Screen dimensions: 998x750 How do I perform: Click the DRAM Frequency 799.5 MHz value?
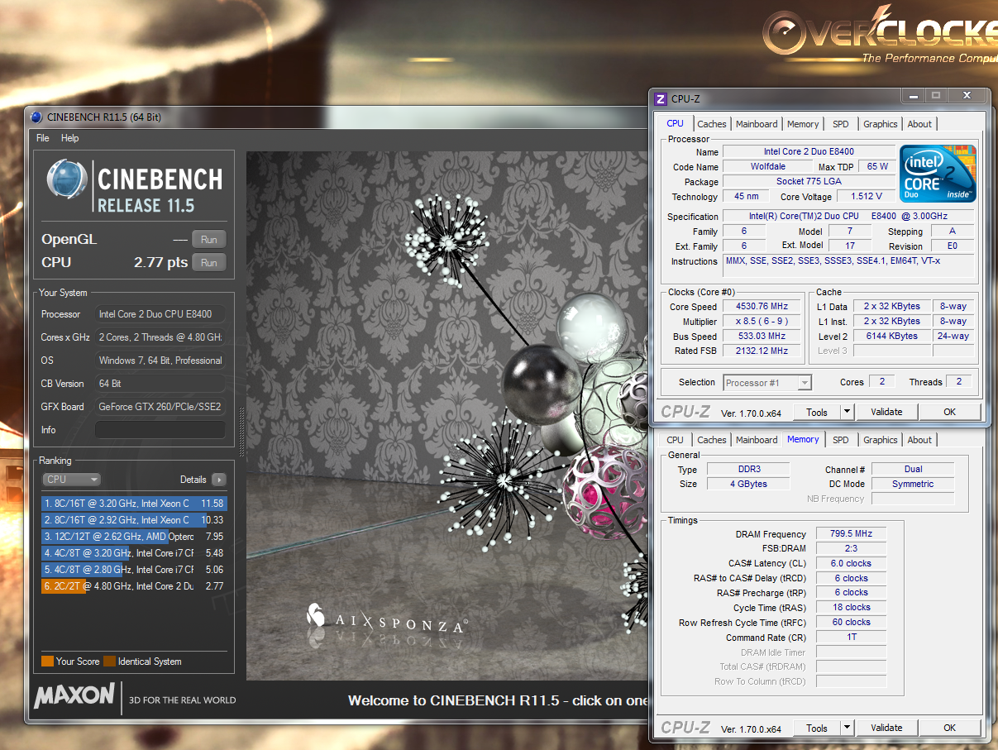coord(852,534)
